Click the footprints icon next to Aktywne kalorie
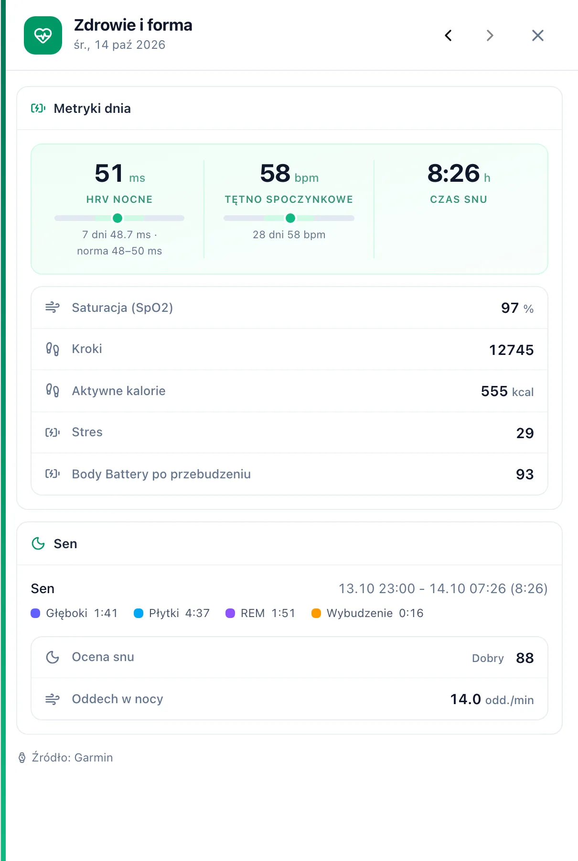The image size is (578, 861). (x=53, y=391)
